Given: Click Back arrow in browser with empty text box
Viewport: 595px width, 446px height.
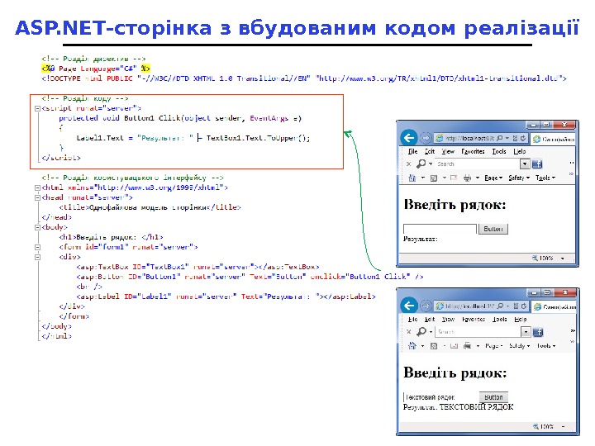Looking at the screenshot, I should coord(409,138).
